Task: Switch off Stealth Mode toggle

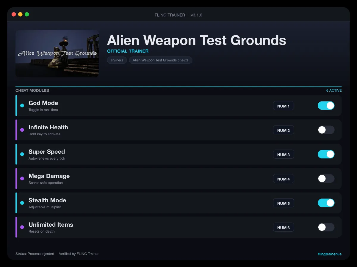Action: 326,203
